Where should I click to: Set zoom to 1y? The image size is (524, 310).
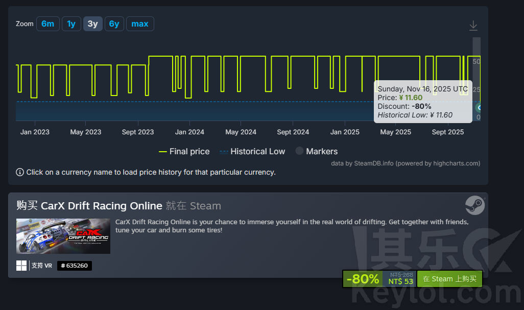pyautogui.click(x=71, y=23)
